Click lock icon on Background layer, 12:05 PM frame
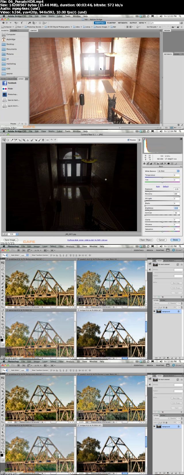 click(179, 311)
